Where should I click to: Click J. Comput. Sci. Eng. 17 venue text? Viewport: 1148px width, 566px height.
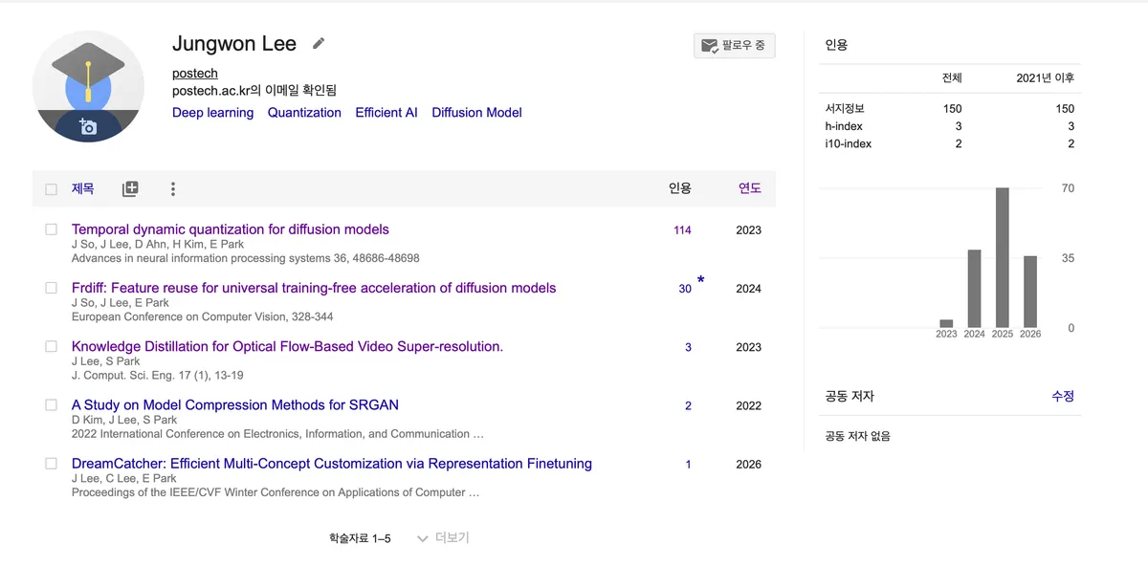point(157,375)
